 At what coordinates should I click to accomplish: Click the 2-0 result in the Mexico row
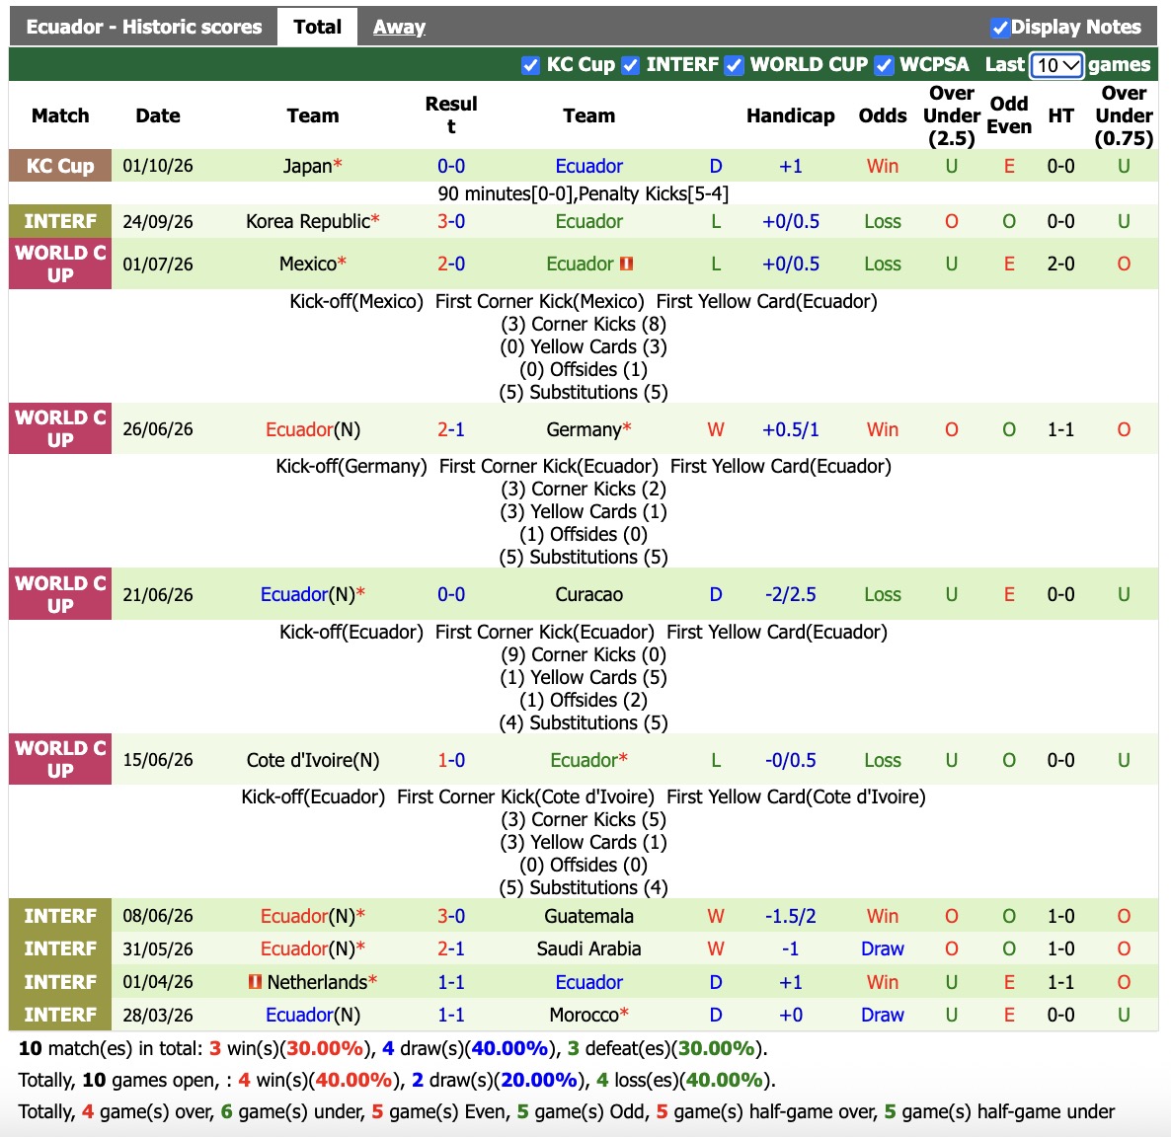click(451, 264)
